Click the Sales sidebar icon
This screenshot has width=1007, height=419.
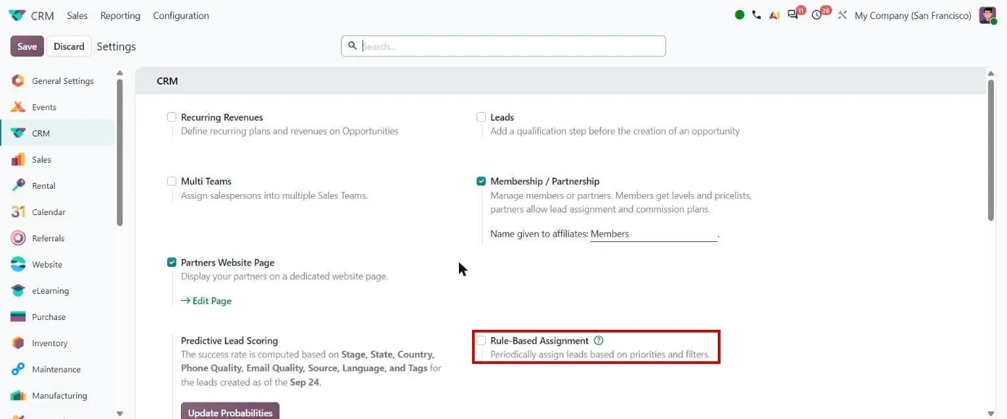18,159
